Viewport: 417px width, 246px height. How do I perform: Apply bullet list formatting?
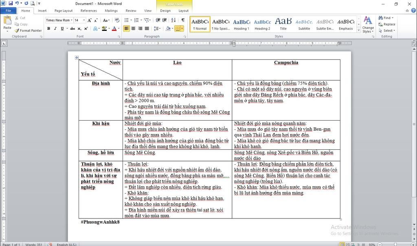tap(127, 20)
